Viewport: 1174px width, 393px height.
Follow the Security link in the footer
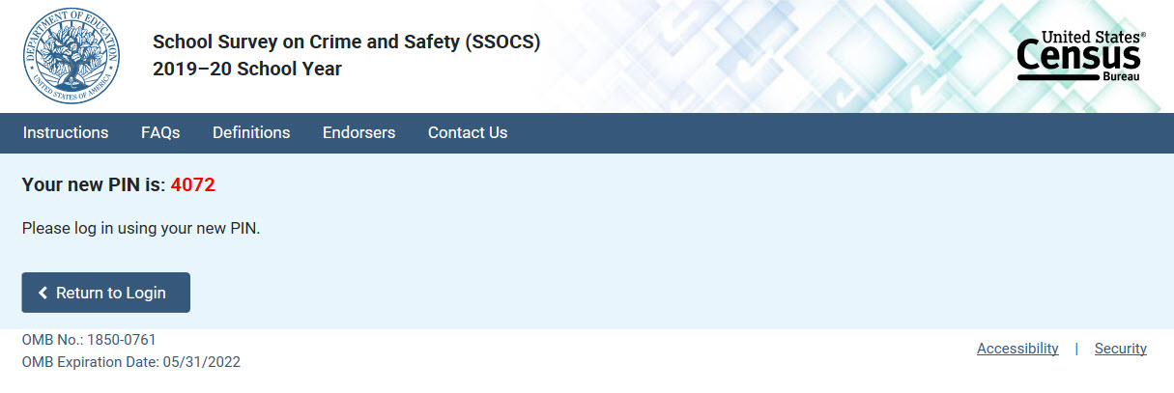coord(1120,349)
